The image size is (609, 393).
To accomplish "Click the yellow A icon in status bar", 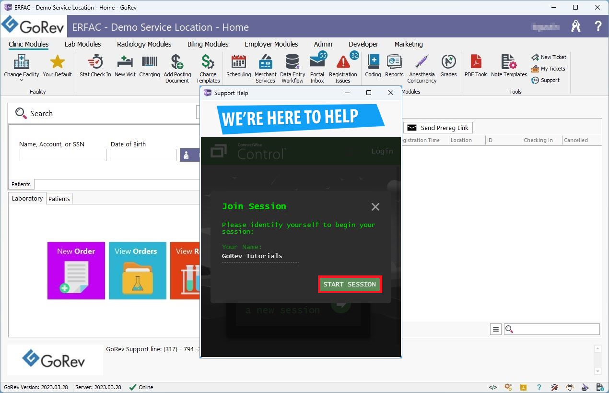I will [x=524, y=387].
